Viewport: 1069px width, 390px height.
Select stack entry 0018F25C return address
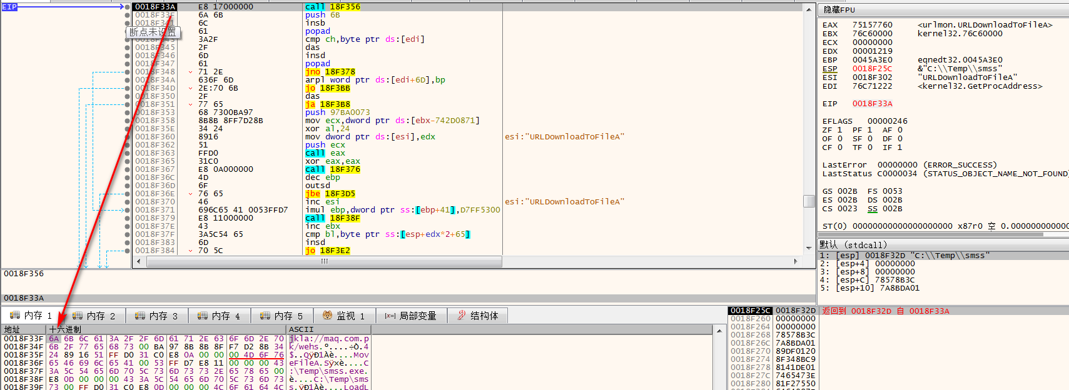(x=898, y=311)
